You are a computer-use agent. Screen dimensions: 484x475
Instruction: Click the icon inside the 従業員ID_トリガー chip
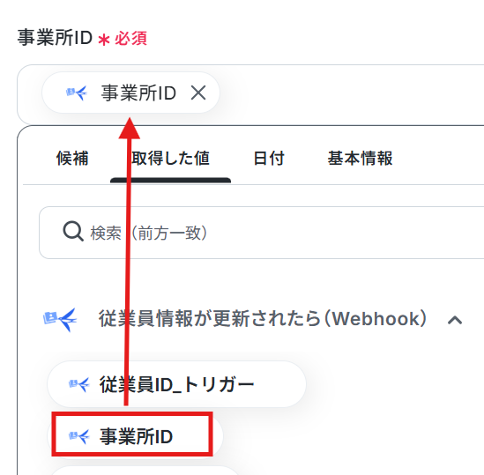pyautogui.click(x=79, y=384)
